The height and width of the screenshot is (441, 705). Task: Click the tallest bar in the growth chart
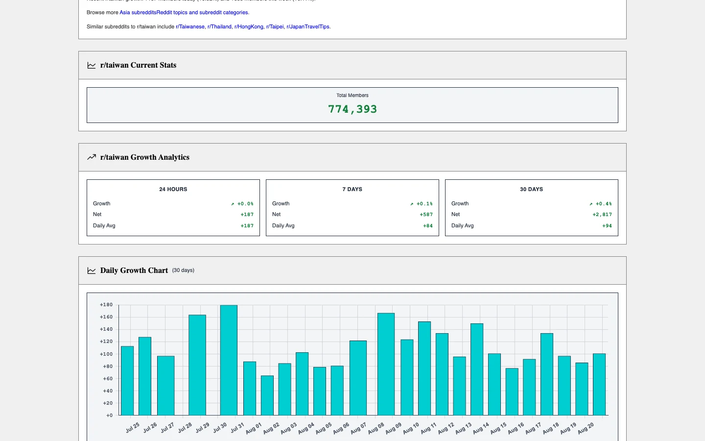(229, 360)
